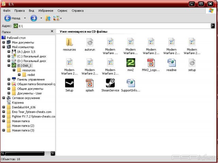Viewport: 218px width, 163px height.
Task: Select the SupportInfo file icon
Action: 130,83
